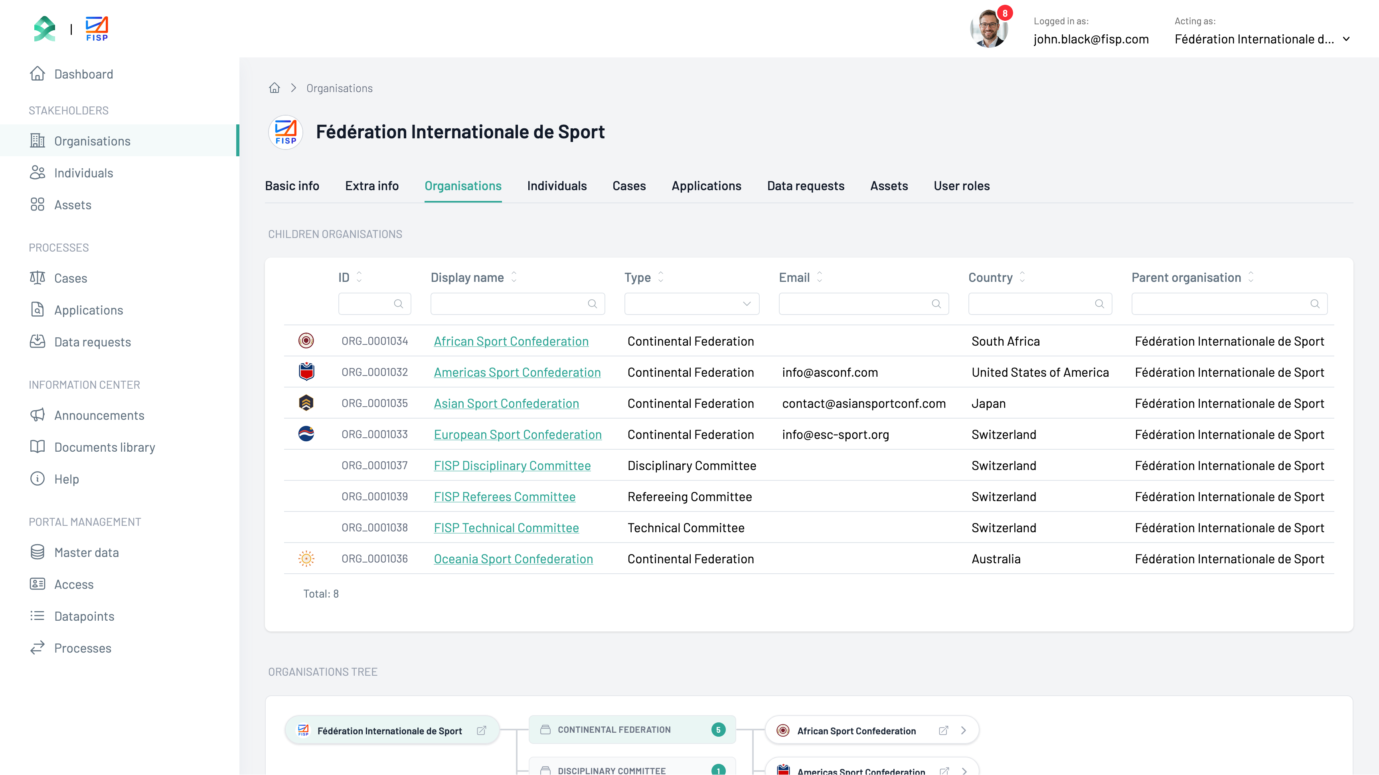Switch to the Data requests tab
This screenshot has width=1379, height=775.
click(806, 186)
